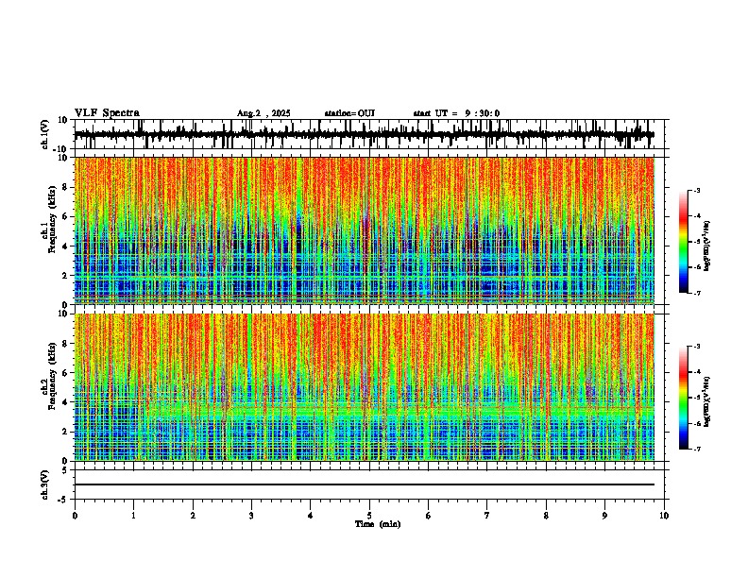Image resolution: width=748 pixels, height=578 pixels.
Task: Click the '-3' label on ch.1 color scale
Action: click(x=697, y=190)
